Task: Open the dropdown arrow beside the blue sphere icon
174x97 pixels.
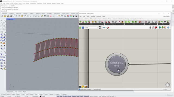Action: point(170,27)
